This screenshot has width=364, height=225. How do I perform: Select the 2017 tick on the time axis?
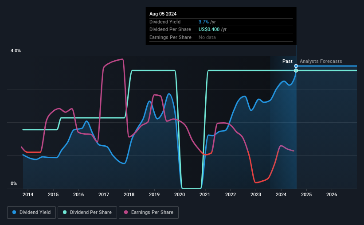[x=104, y=194]
